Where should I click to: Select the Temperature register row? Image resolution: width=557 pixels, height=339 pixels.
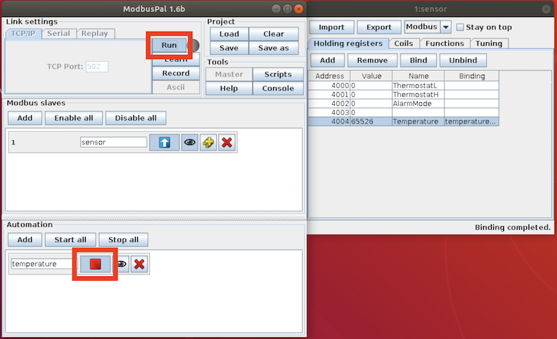point(418,121)
